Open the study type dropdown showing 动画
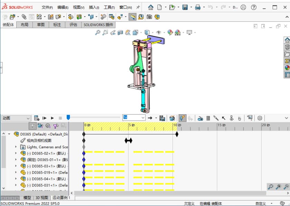Screen dimensions: 290x206 click(x=16, y=118)
